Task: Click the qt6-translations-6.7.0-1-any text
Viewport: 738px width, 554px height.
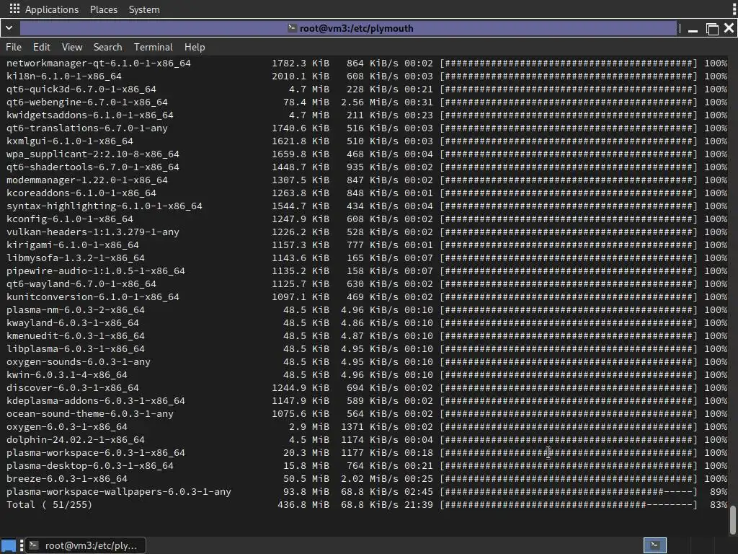Action: (87, 128)
